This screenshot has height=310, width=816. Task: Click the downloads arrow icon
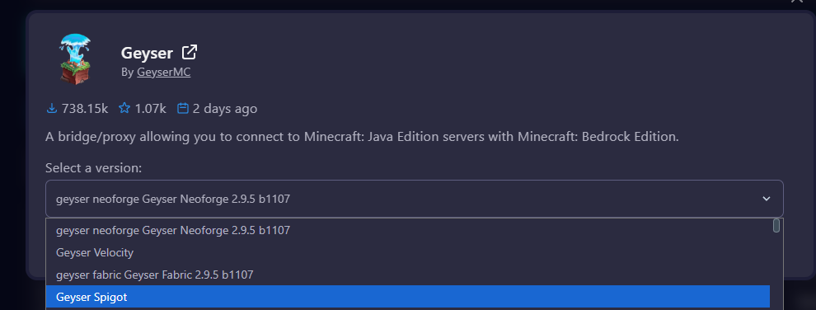click(52, 109)
